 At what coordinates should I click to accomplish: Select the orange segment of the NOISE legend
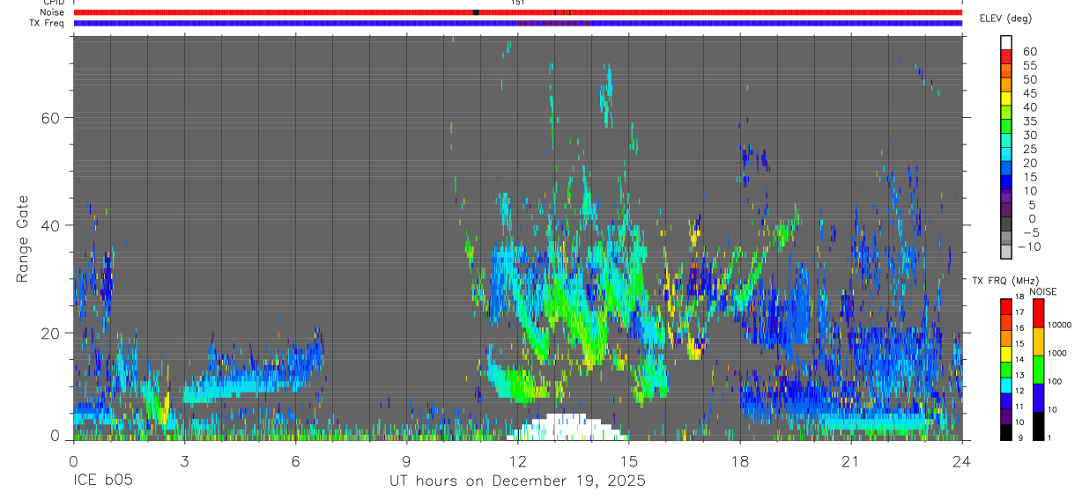[1038, 340]
